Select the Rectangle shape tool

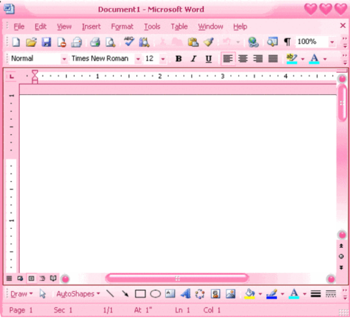(x=140, y=294)
